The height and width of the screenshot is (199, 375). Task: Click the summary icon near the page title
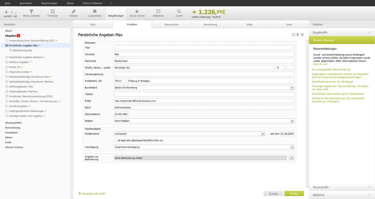coord(302,35)
